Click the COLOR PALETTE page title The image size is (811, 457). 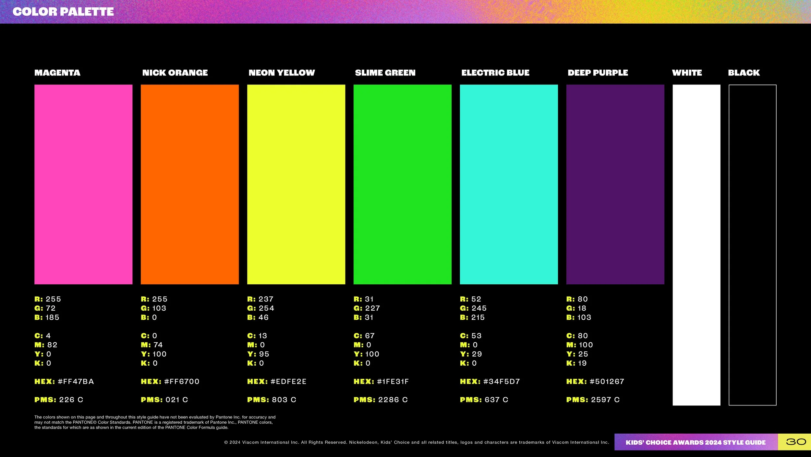point(63,12)
